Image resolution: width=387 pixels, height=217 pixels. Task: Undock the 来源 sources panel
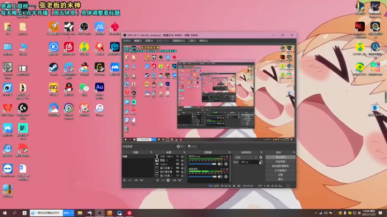184,152
